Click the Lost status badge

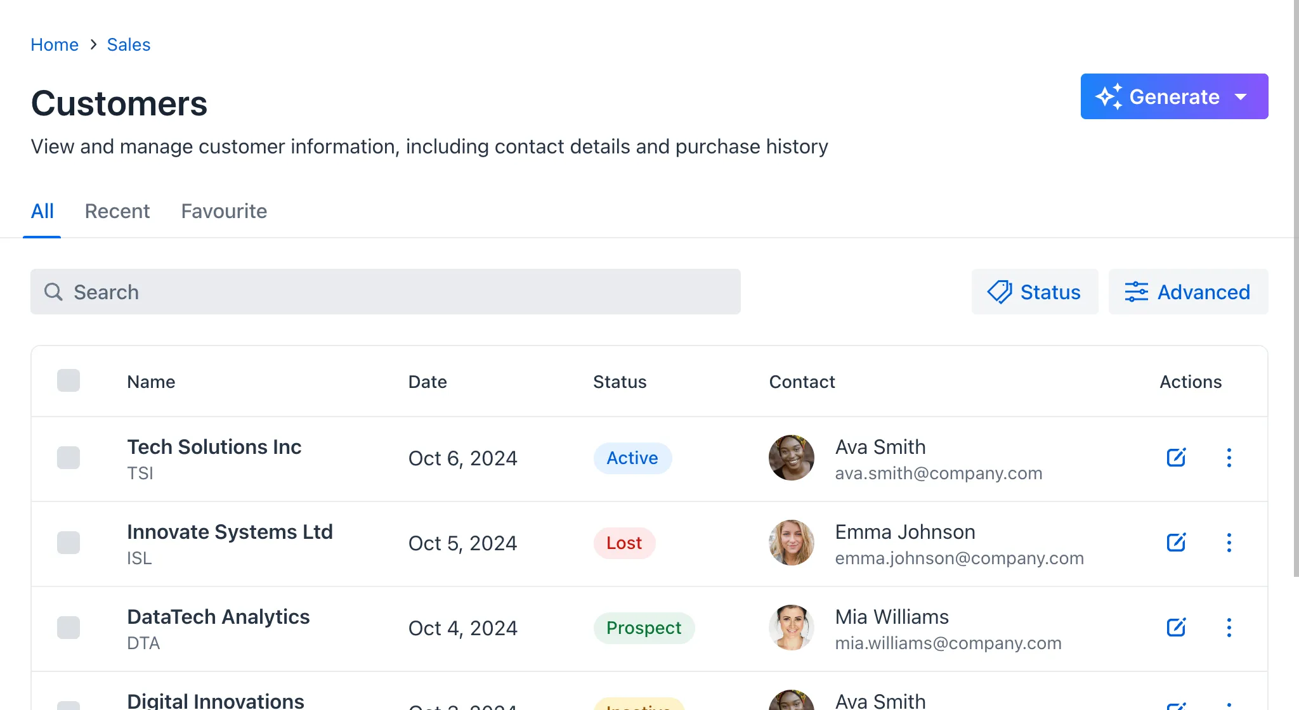pos(624,543)
